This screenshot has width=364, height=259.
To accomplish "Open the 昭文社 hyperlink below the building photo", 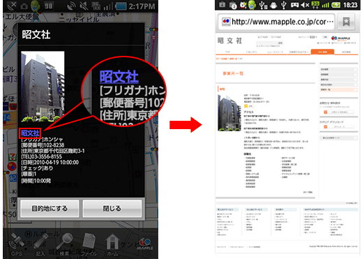I will [x=30, y=133].
